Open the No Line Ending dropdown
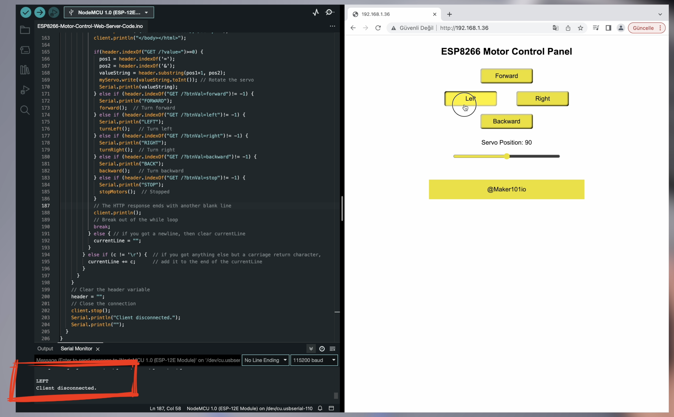This screenshot has width=674, height=417. coord(265,360)
